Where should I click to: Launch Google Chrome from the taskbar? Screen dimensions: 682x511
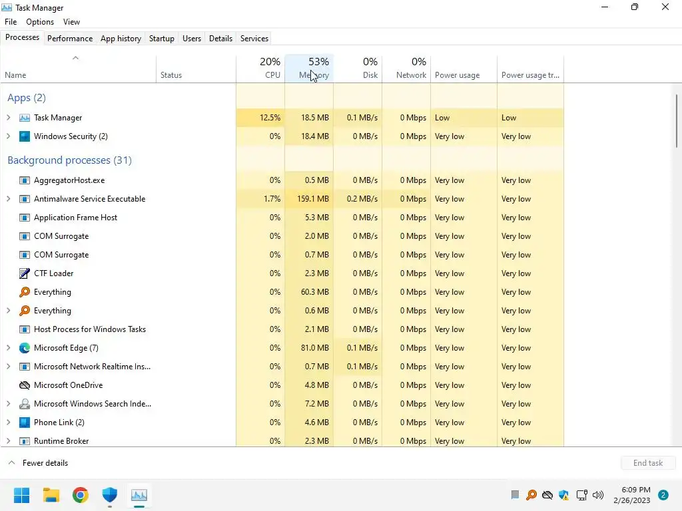(81, 495)
